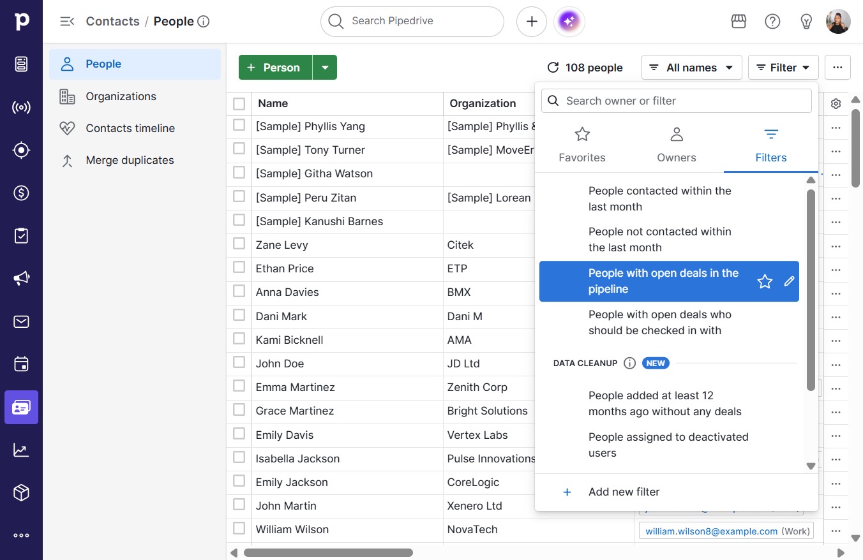This screenshot has height=560, width=863.
Task: Open the more actions ellipsis button
Action: coord(837,68)
